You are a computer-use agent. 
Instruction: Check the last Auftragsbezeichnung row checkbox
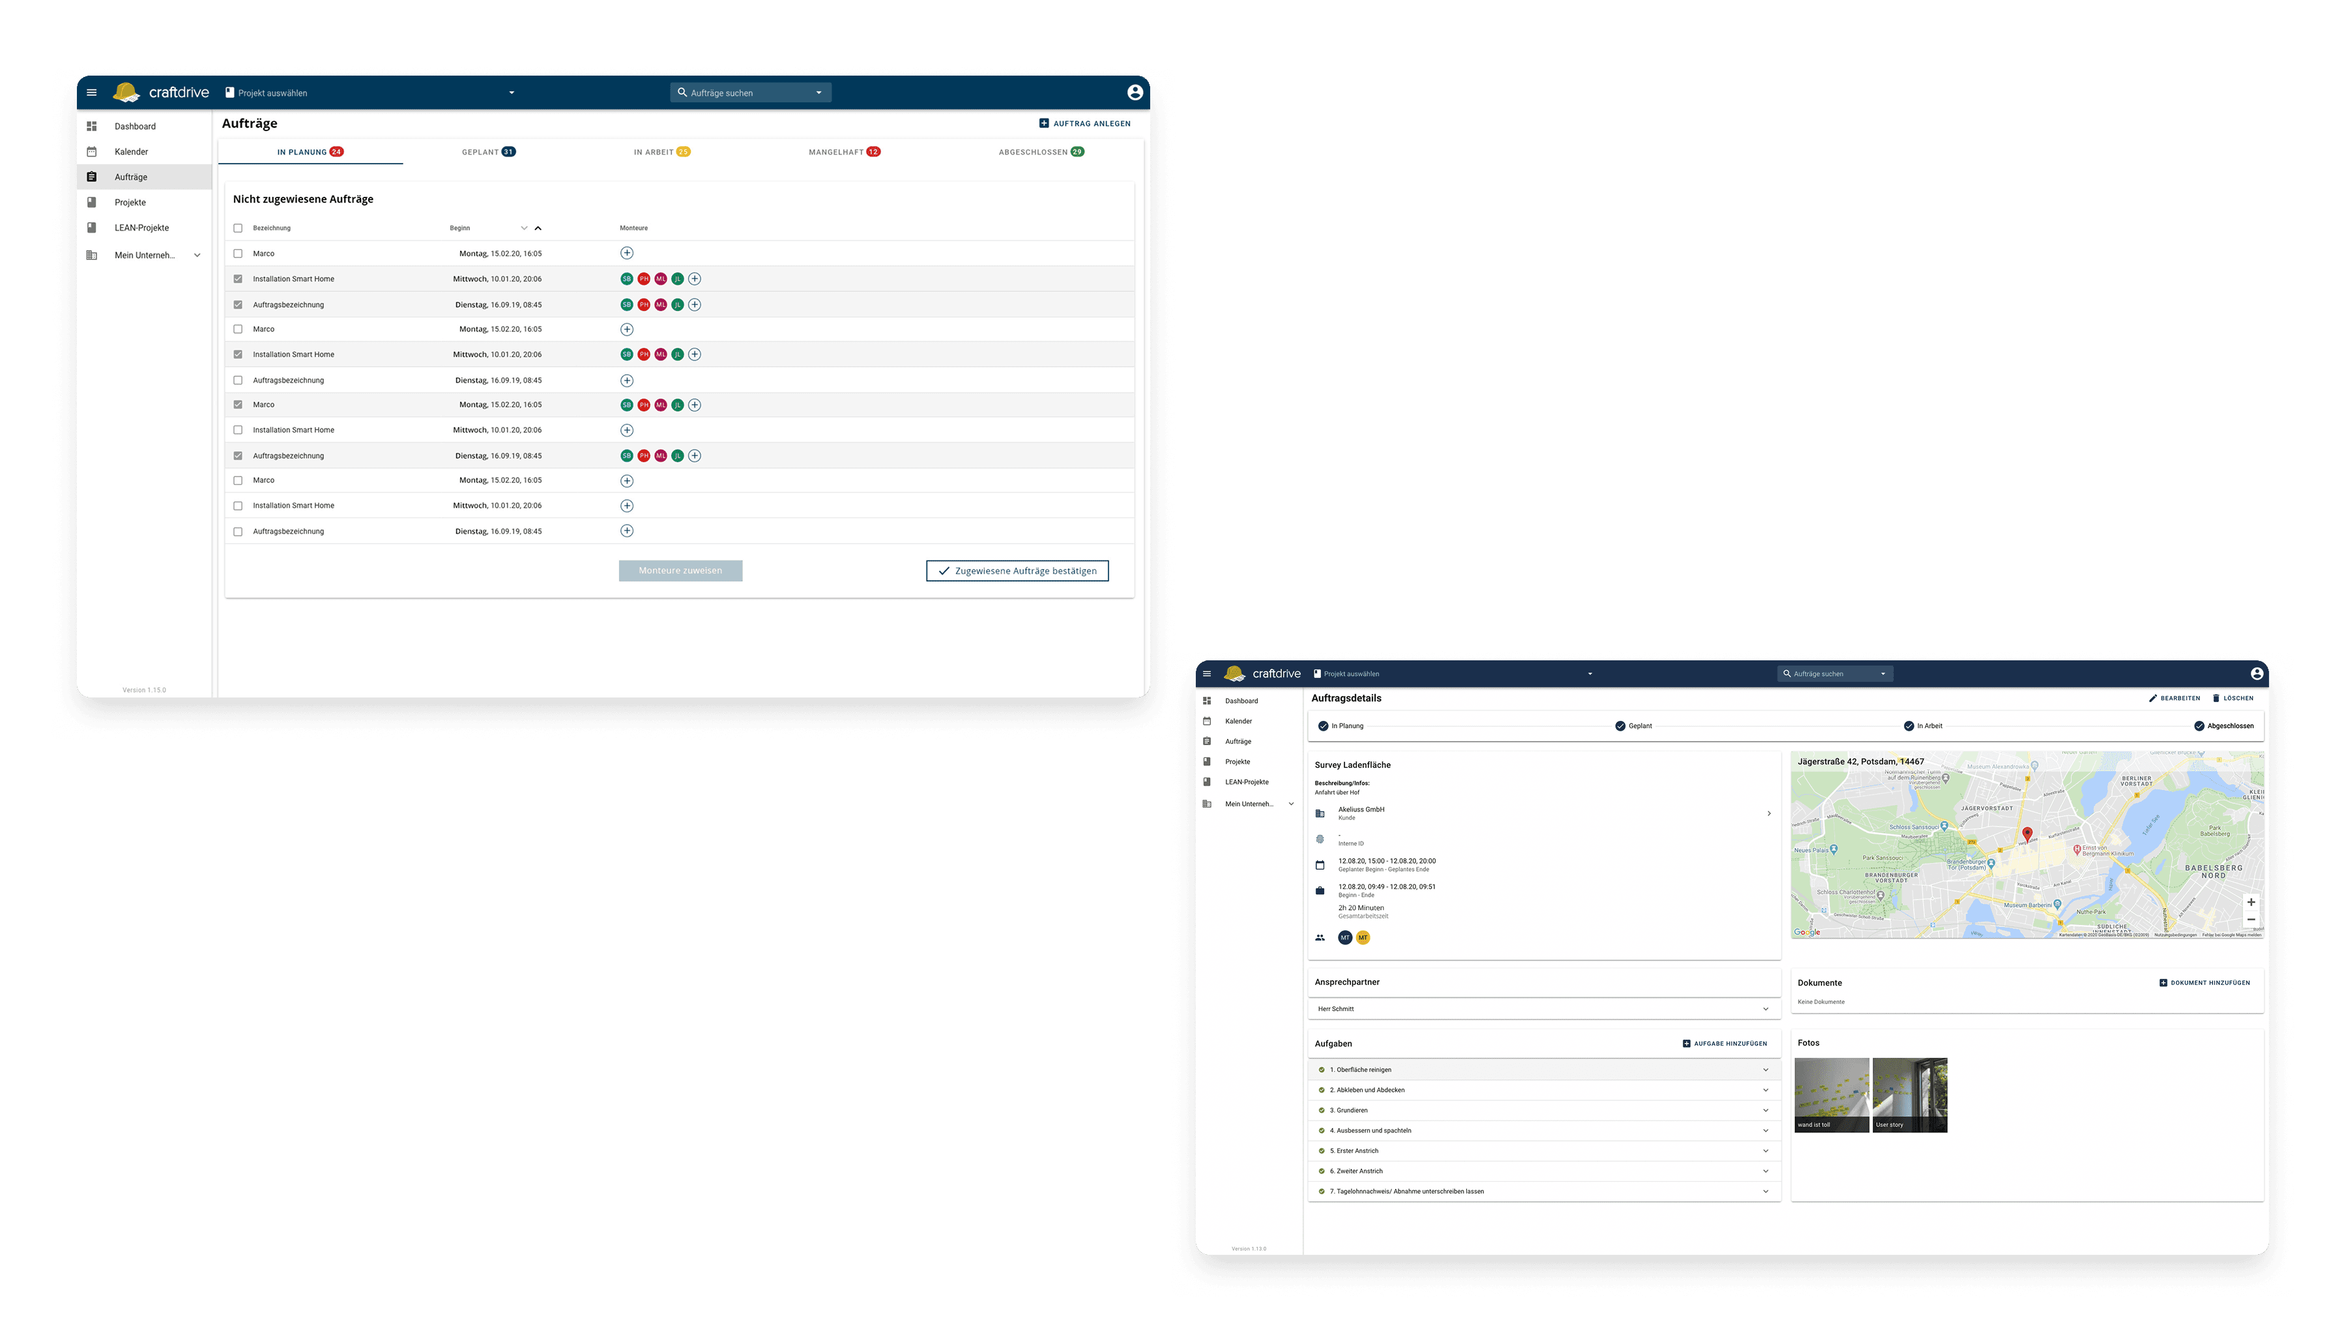pos(238,531)
